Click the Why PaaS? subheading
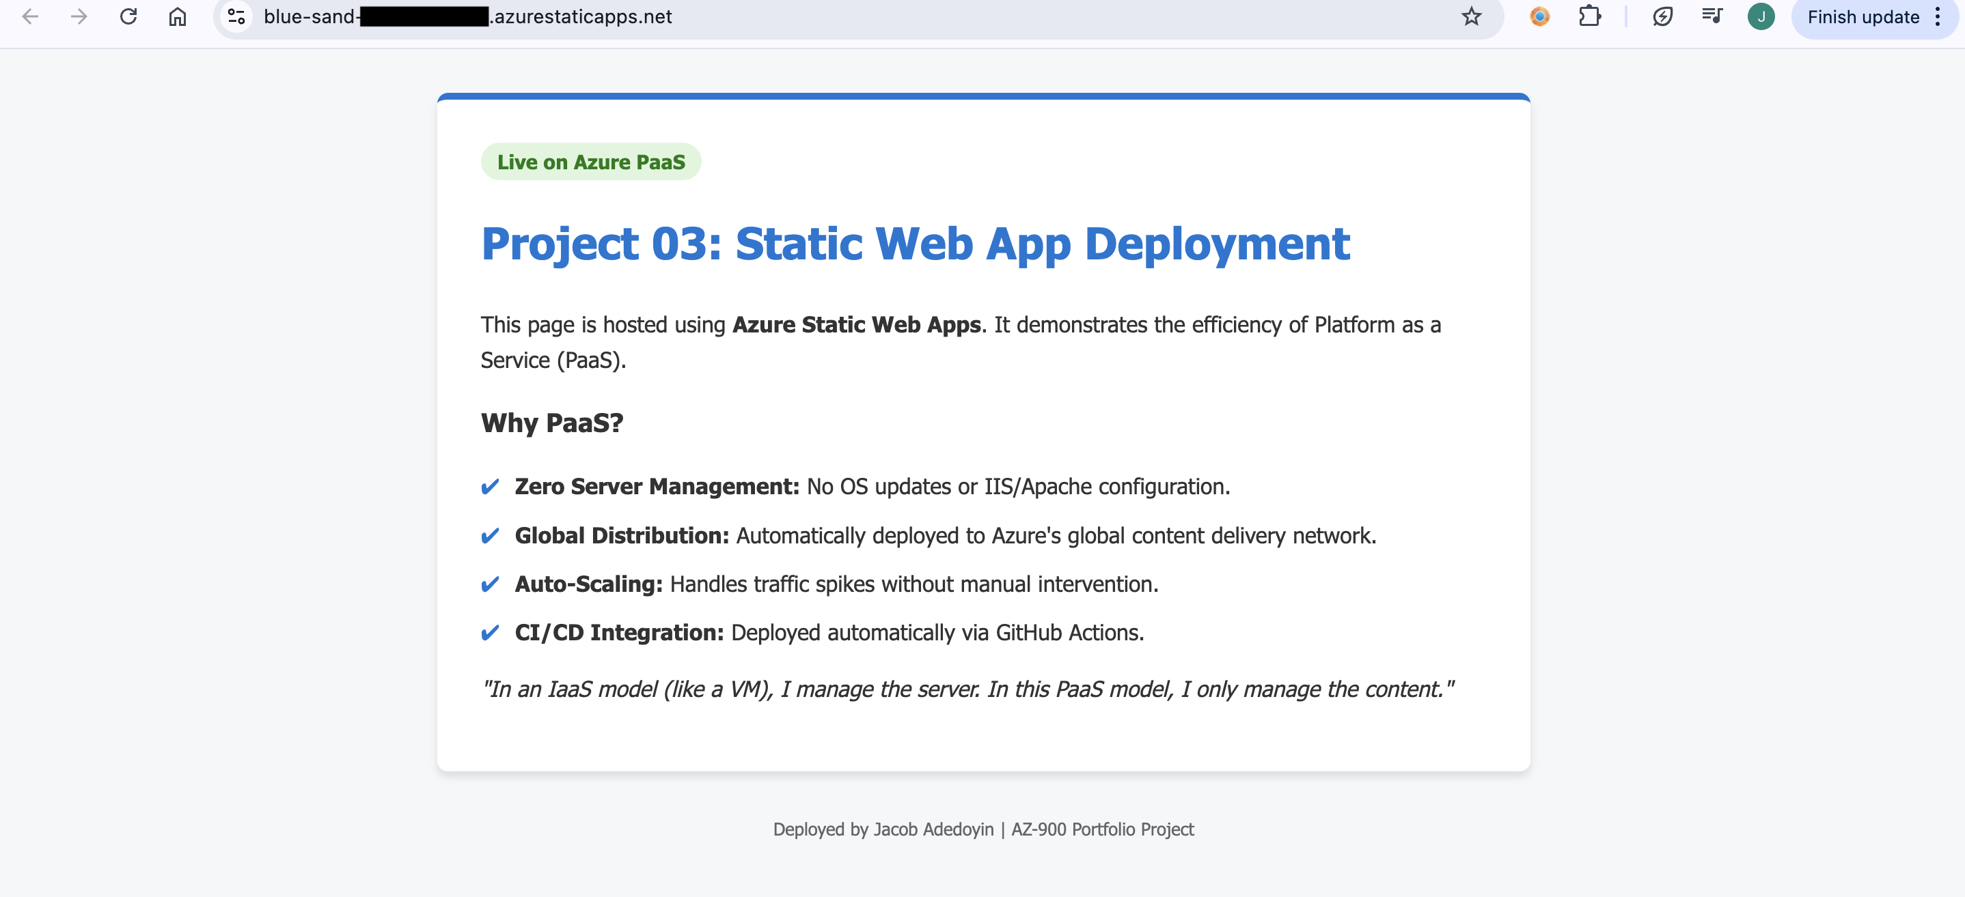 pyautogui.click(x=551, y=423)
